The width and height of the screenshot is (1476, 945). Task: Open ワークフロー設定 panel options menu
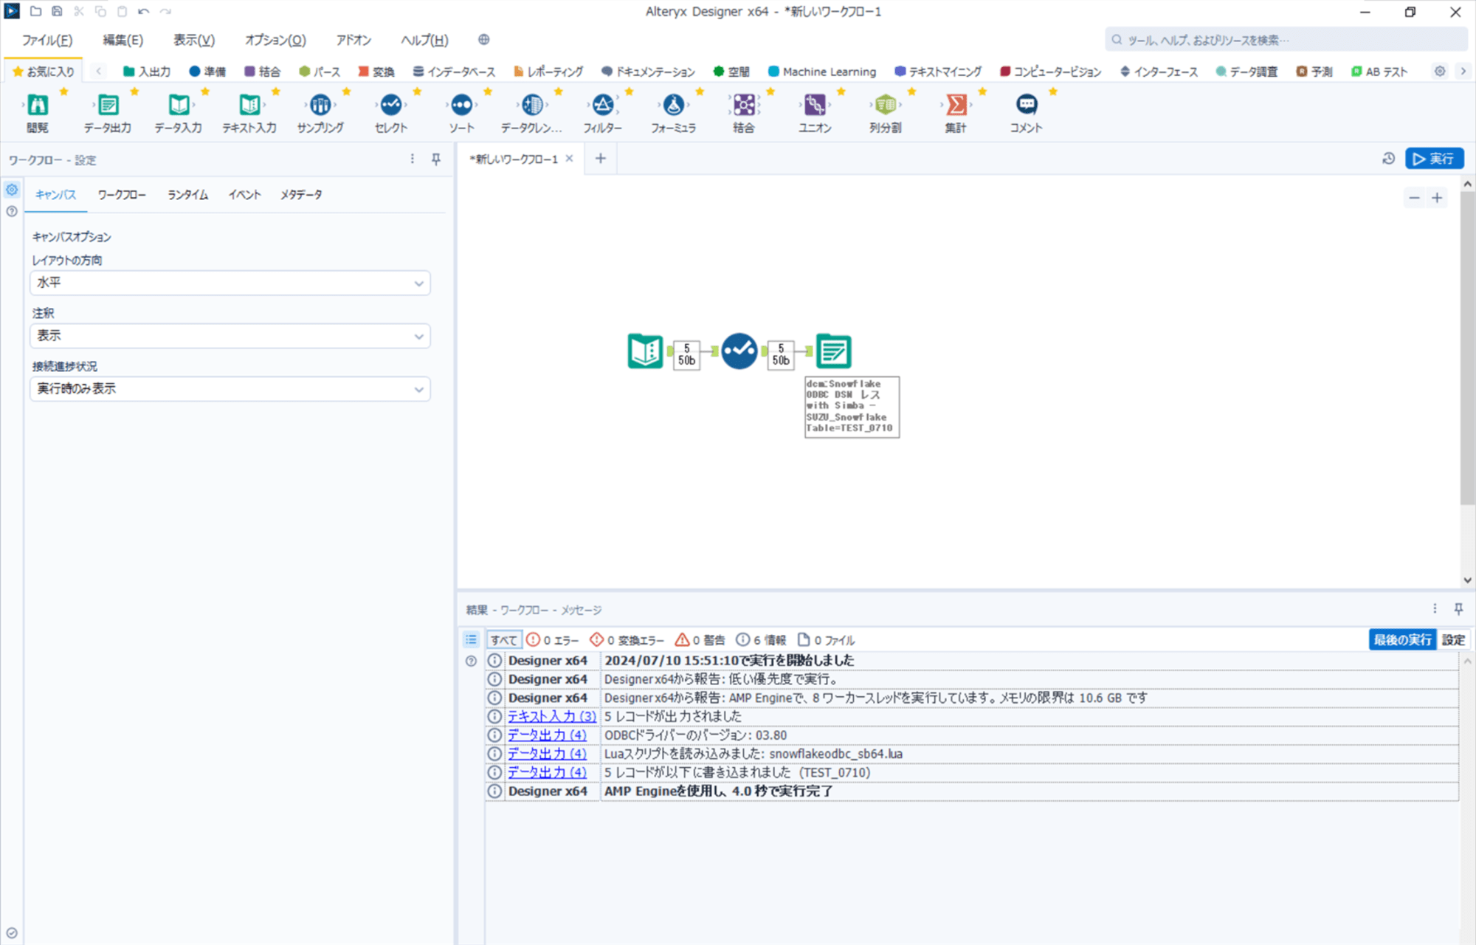[x=412, y=159]
